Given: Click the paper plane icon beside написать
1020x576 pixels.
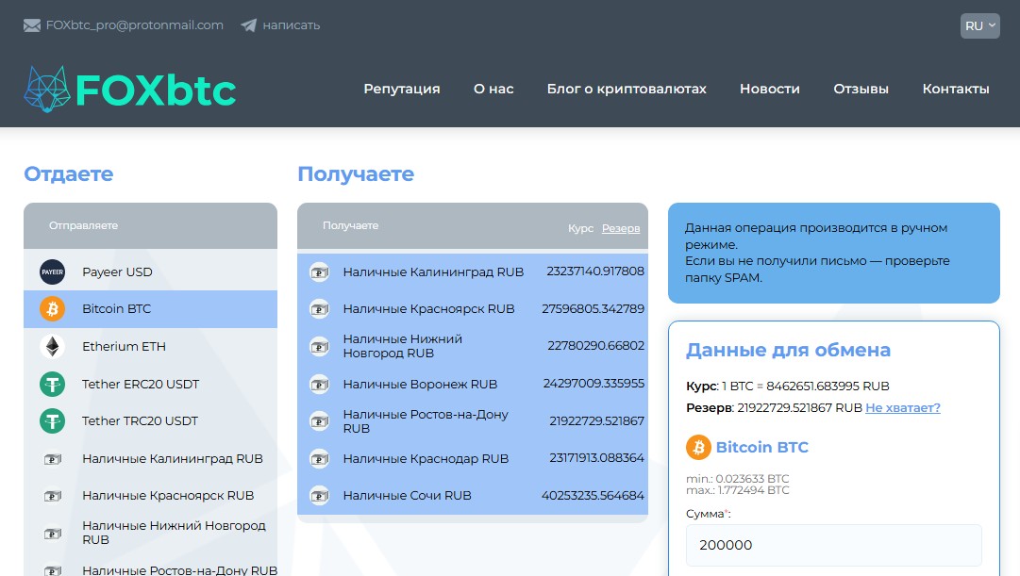Looking at the screenshot, I should (x=247, y=25).
